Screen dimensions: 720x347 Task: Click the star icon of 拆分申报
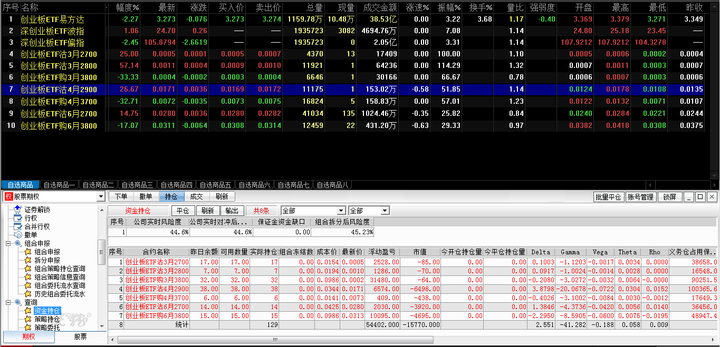(x=28, y=260)
